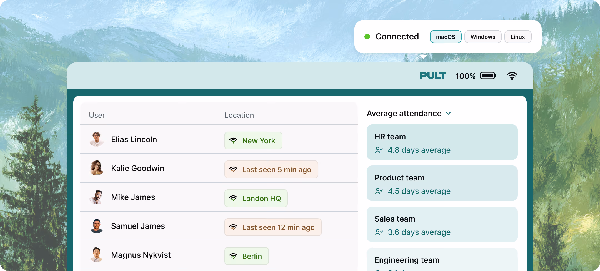Image resolution: width=600 pixels, height=271 pixels.
Task: Click the people icon under Product team
Action: tap(379, 191)
